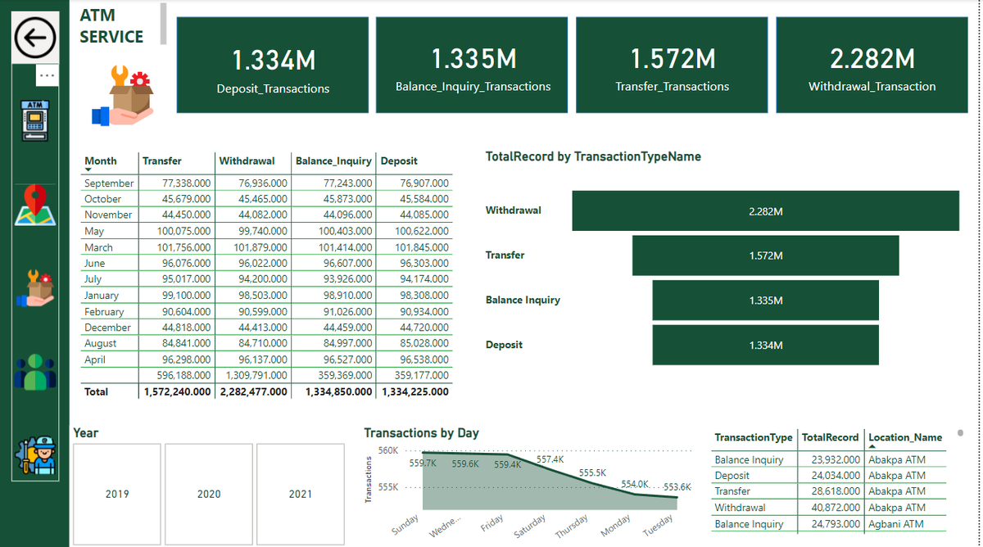Select the October month row
Image resolution: width=983 pixels, height=547 pixels.
click(266, 199)
